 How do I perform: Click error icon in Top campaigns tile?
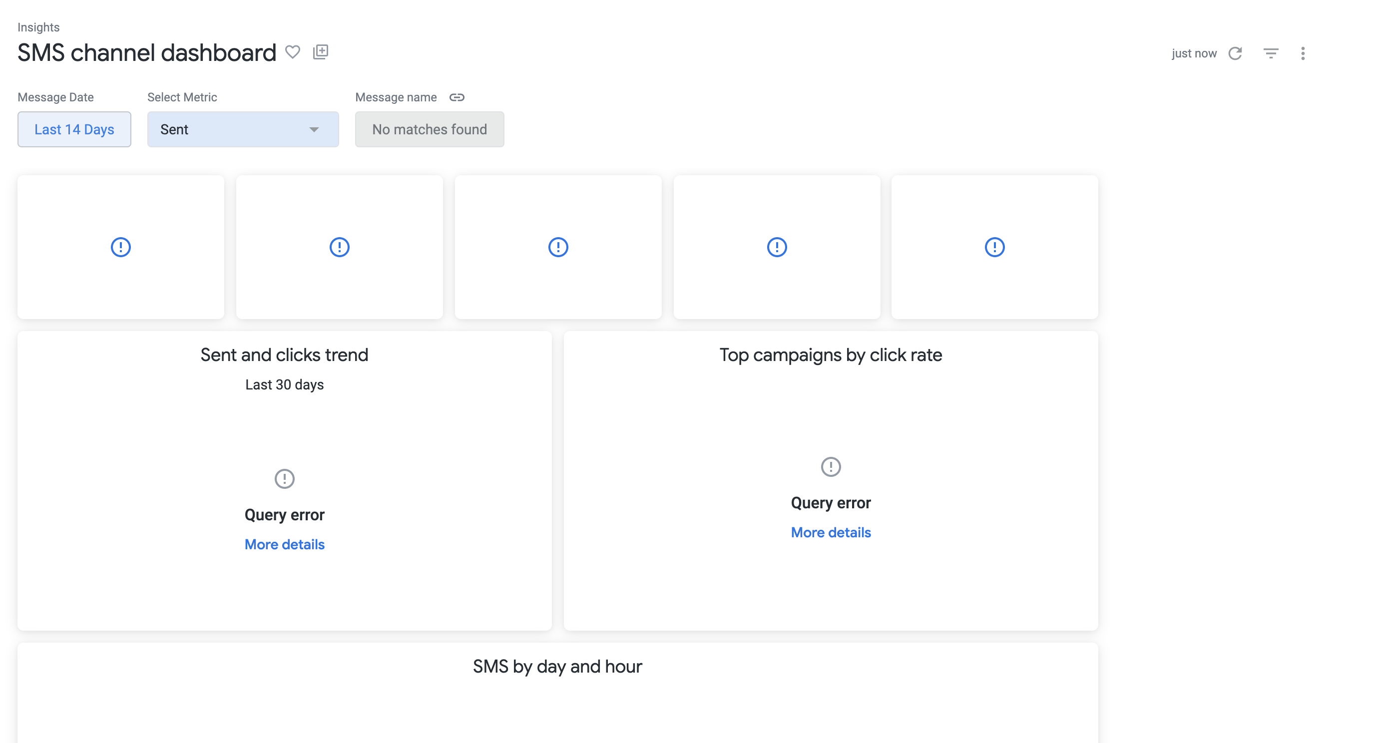(x=831, y=467)
